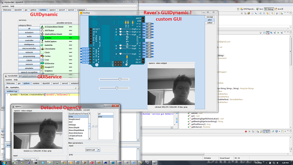The image size is (293, 165).
Task: Click the PWM slider for pin 3
Action: (126, 54)
